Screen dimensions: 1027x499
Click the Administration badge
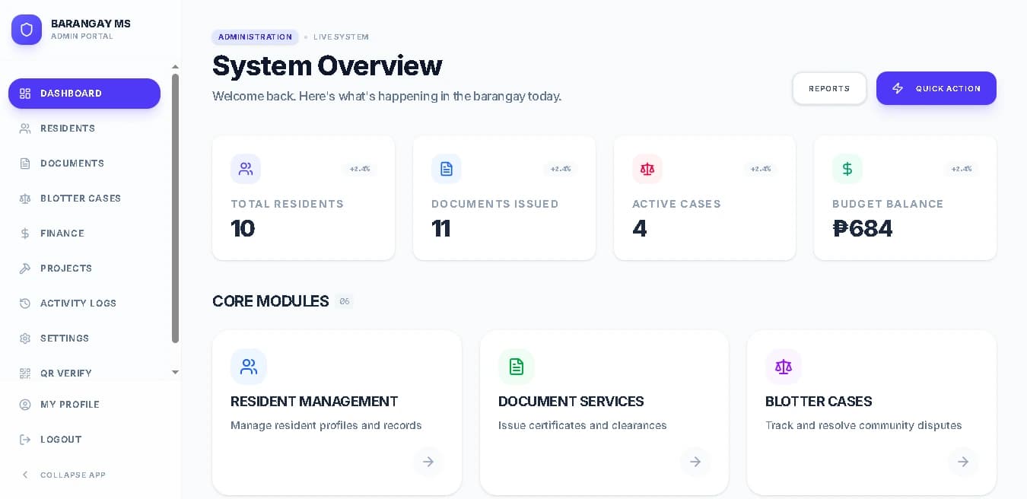[x=255, y=37]
